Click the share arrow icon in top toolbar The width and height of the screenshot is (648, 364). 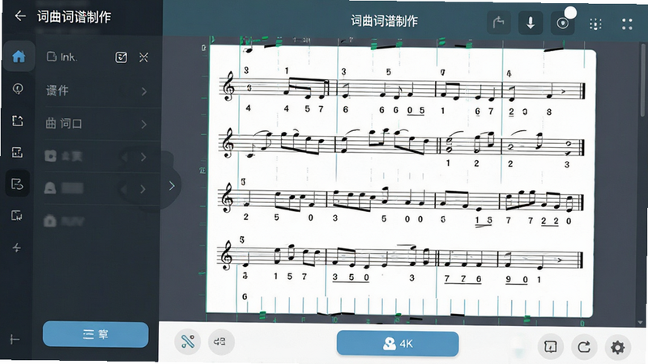click(x=499, y=23)
